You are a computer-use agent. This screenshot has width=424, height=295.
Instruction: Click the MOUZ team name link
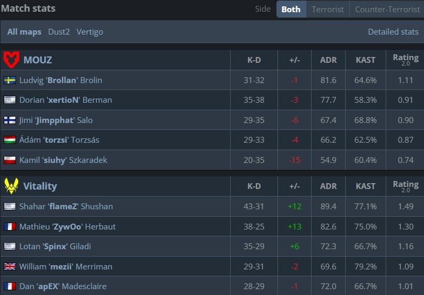[38, 60]
